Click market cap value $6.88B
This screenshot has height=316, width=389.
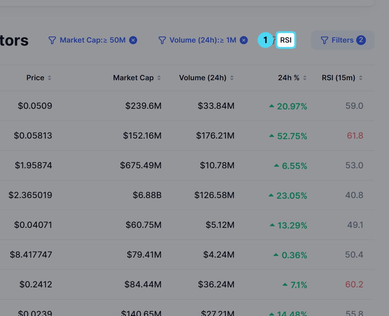point(147,195)
